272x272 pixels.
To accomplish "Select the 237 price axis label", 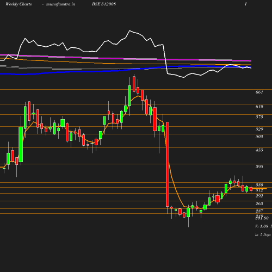I will tap(259, 211).
